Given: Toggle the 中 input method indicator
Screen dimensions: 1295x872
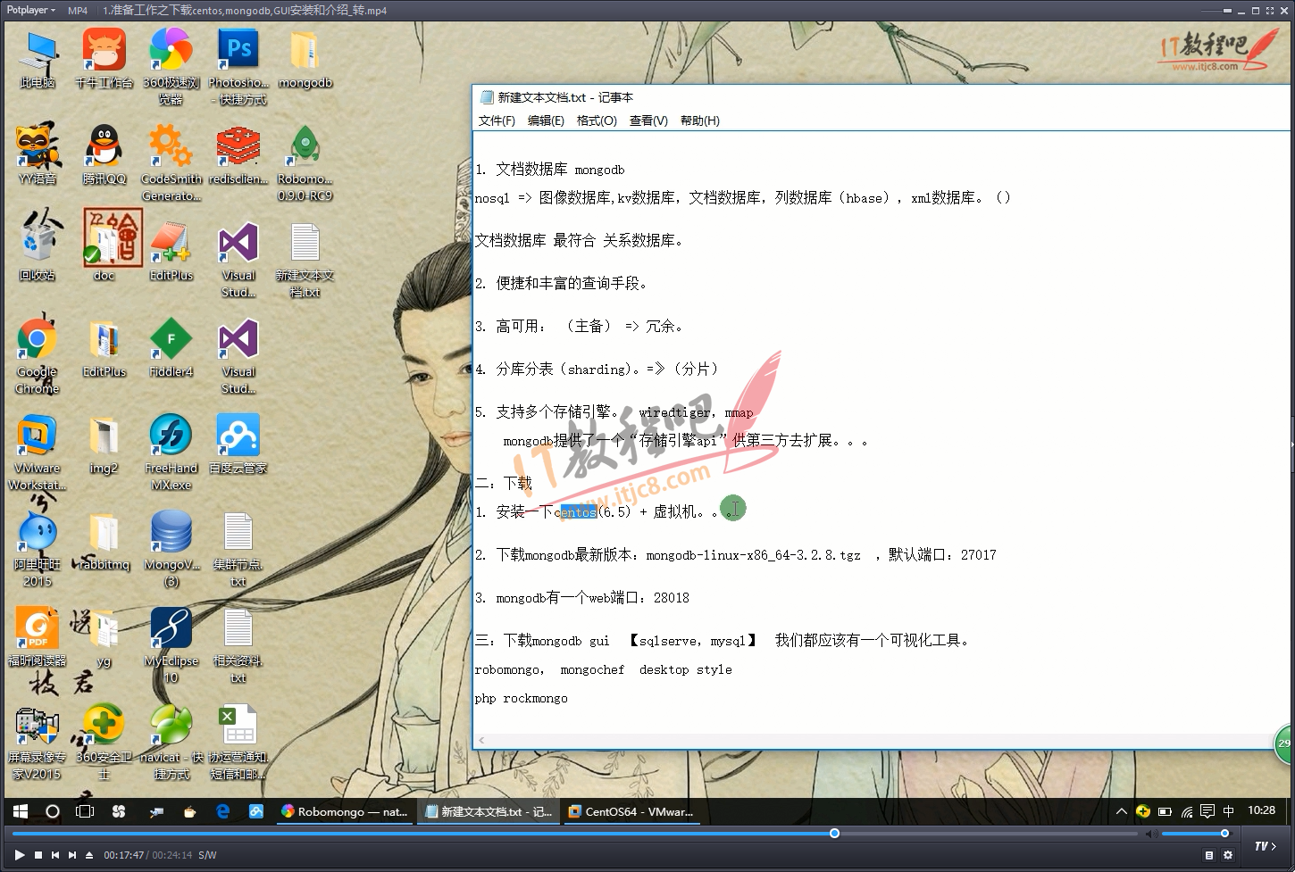Looking at the screenshot, I should (x=1229, y=811).
